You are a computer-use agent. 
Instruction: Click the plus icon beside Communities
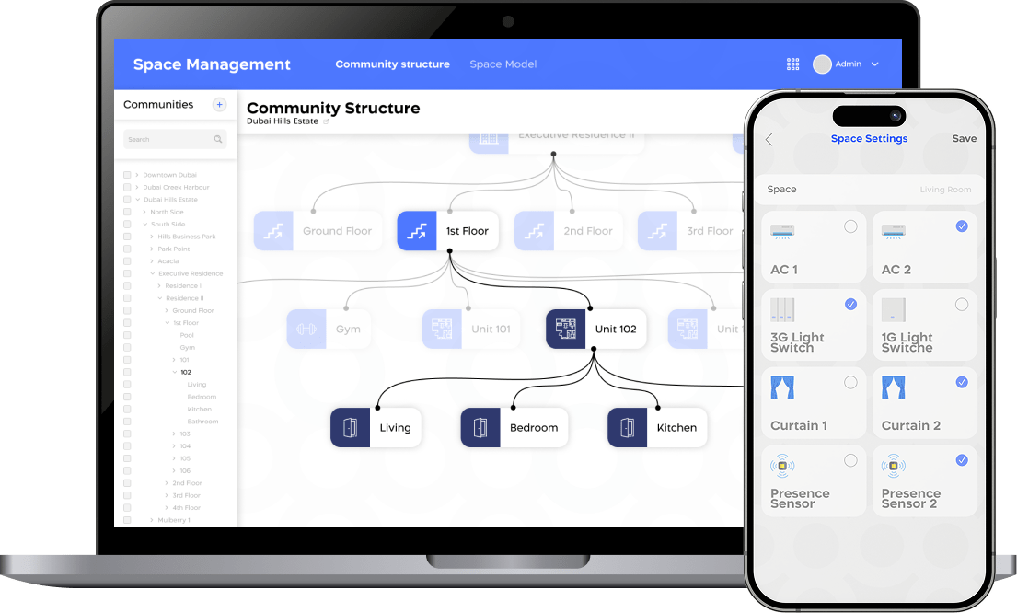coord(219,105)
